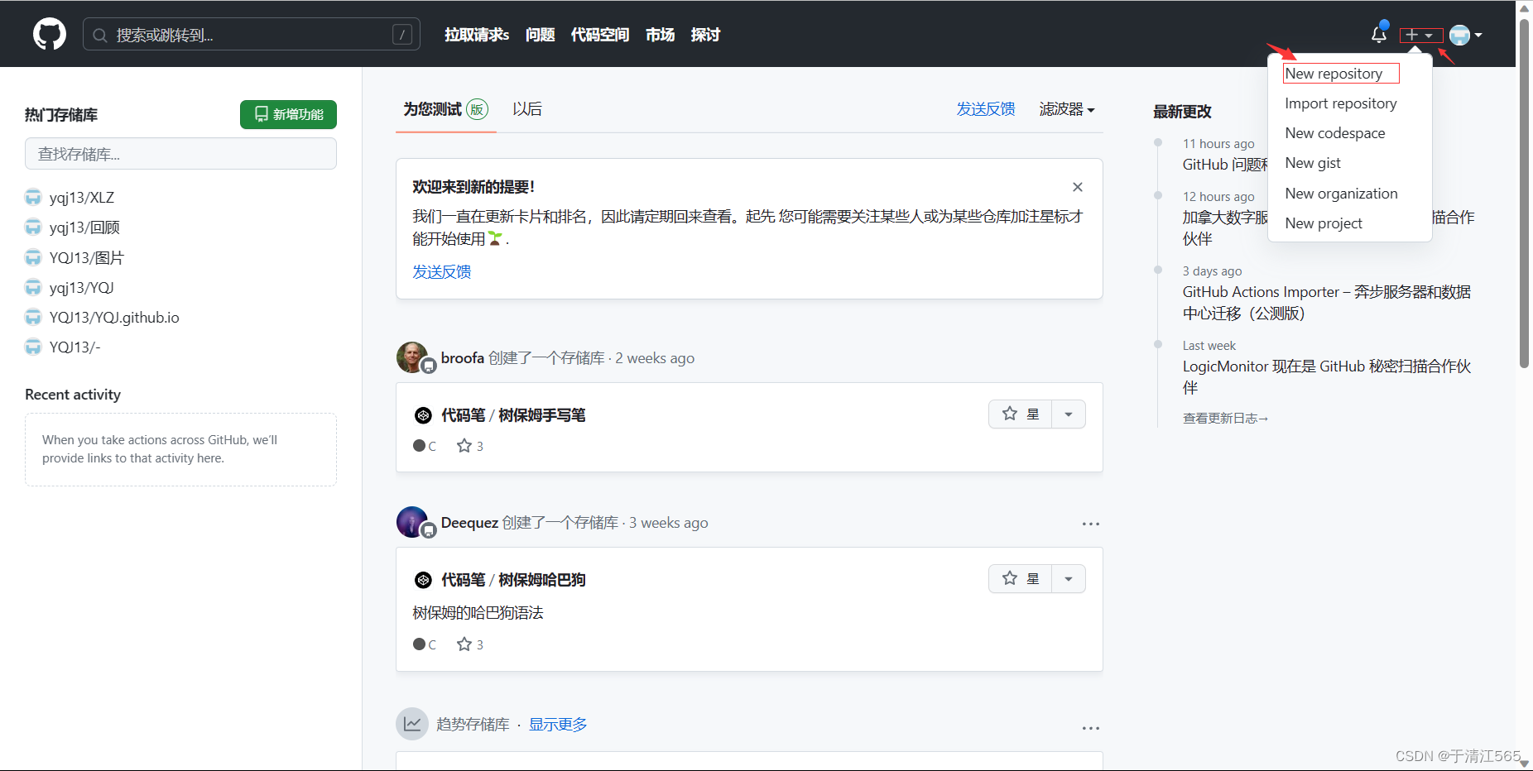Open more options for trending repositories
This screenshot has height=771, width=1533.
(x=1091, y=728)
